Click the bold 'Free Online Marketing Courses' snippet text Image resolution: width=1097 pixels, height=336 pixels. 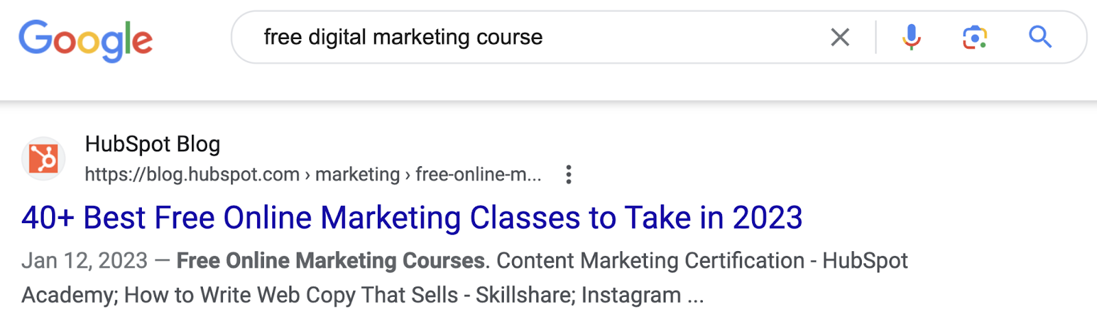330,261
